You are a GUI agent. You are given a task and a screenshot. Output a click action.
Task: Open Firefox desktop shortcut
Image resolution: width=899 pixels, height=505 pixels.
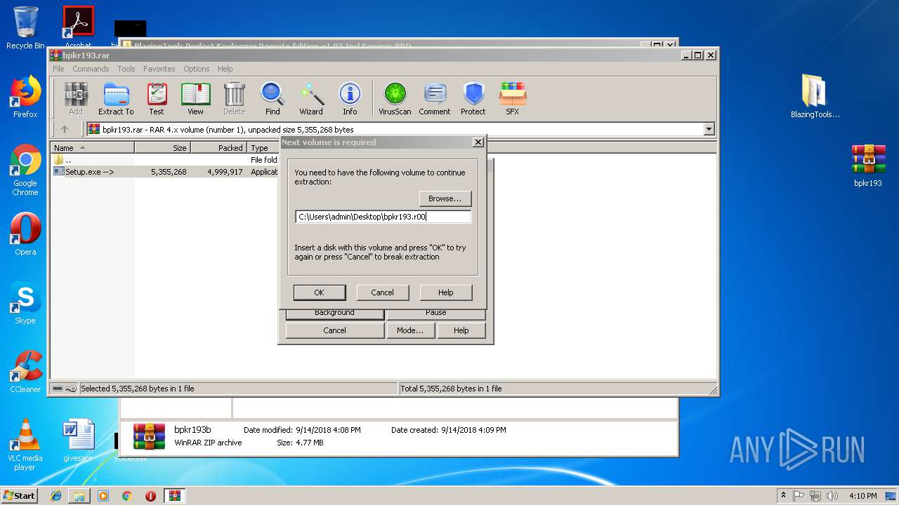(x=25, y=97)
